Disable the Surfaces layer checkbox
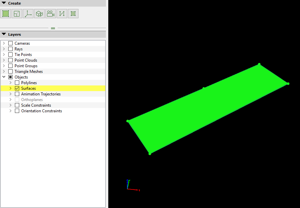 point(17,88)
